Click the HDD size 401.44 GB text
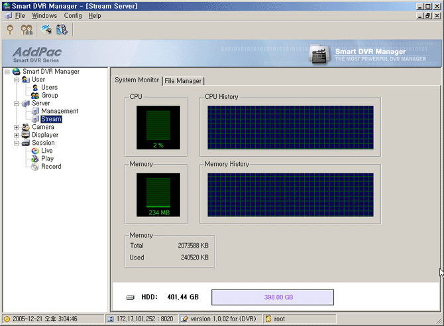 point(183,297)
